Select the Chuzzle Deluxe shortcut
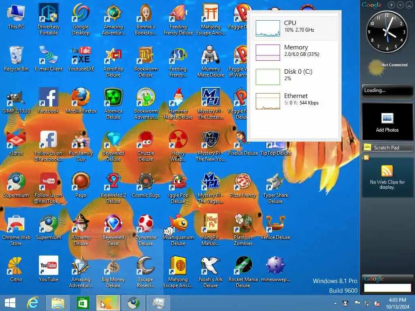The height and width of the screenshot is (311, 415). (x=146, y=146)
